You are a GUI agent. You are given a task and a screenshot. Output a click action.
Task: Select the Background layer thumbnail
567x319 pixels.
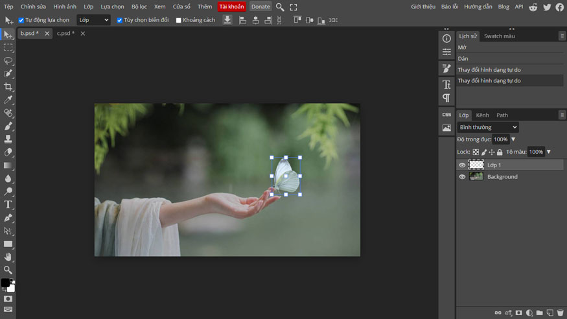[x=476, y=176]
